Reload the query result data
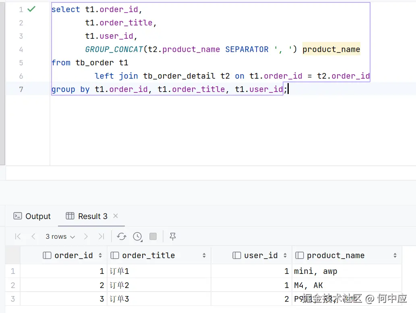 click(122, 236)
